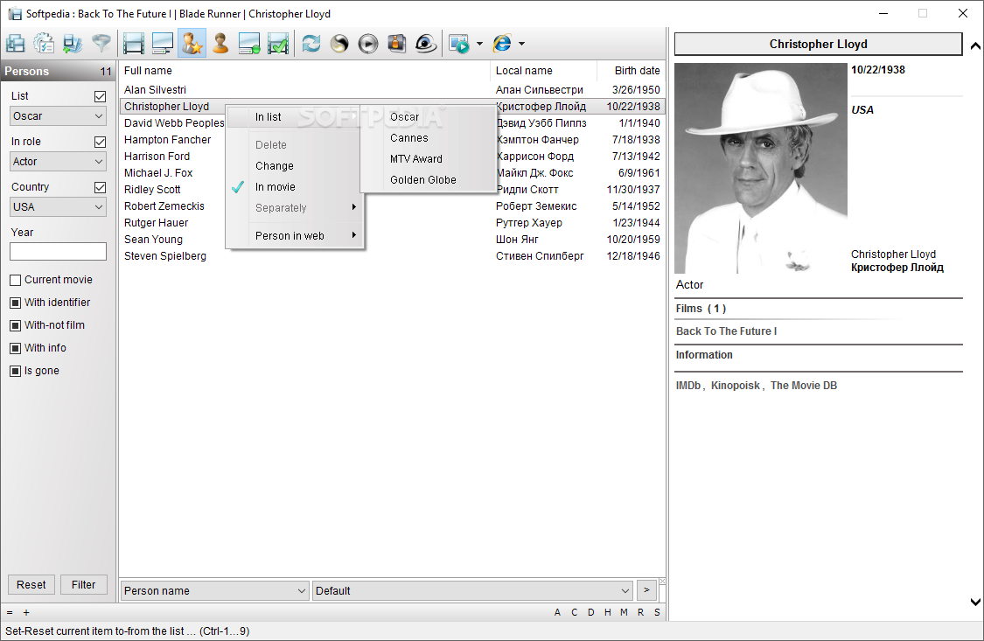Click the details panel scroll down arrow
Image resolution: width=984 pixels, height=641 pixels.
pyautogui.click(x=975, y=603)
